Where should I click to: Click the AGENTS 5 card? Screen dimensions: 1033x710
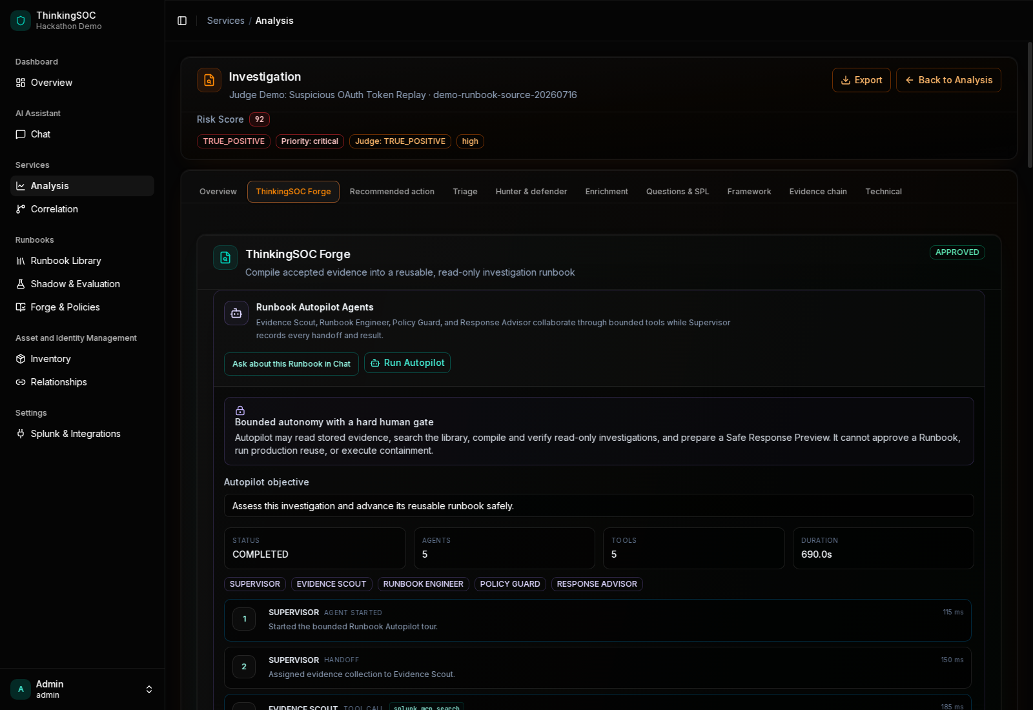(504, 548)
